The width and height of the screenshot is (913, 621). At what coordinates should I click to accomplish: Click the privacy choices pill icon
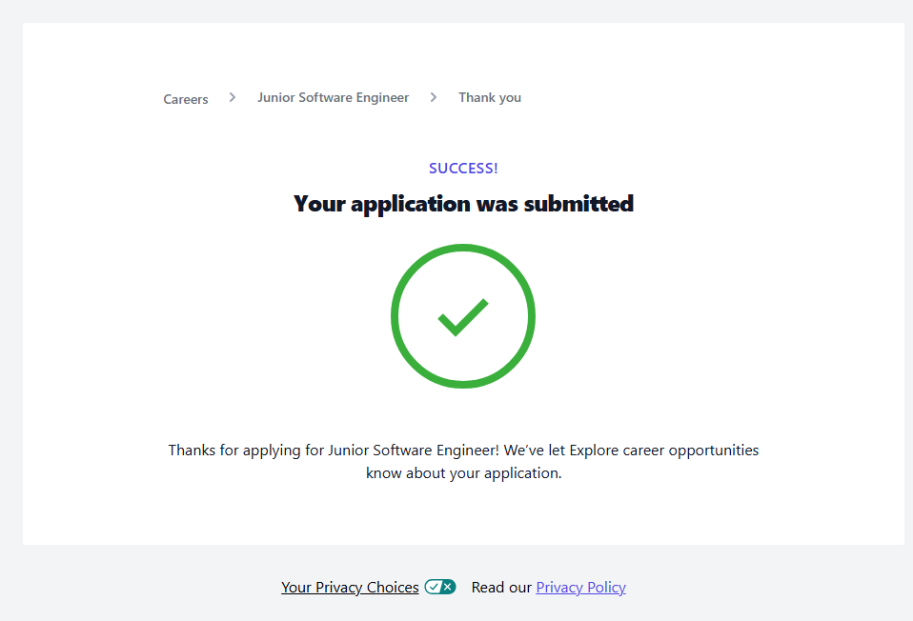coord(440,587)
